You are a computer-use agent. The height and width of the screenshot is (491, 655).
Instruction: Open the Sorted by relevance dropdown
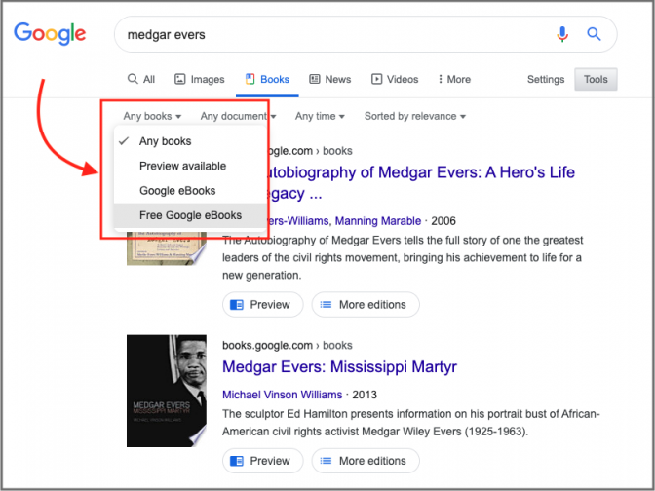[x=415, y=116]
